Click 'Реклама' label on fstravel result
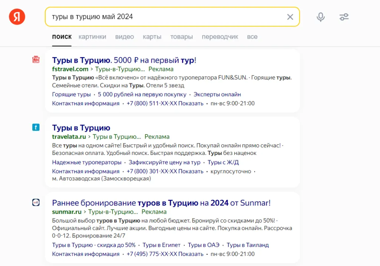This screenshot has height=266, width=380. tap(161, 69)
